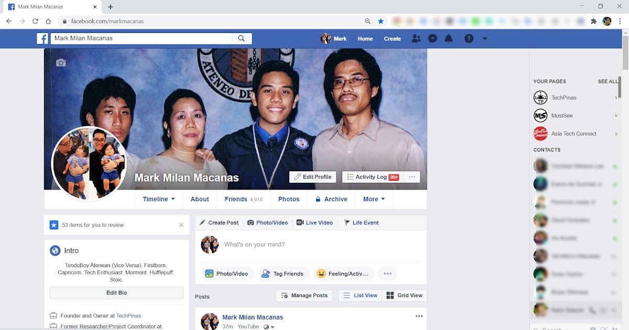
Task: Click the Edit Profile button
Action: pos(312,177)
